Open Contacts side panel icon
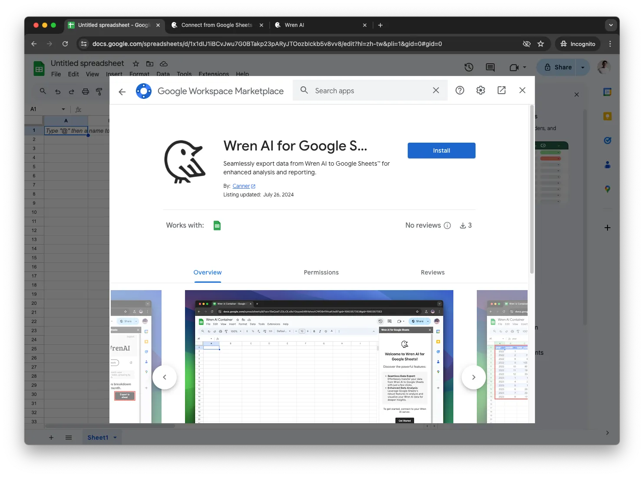This screenshot has height=477, width=644. coord(608,165)
